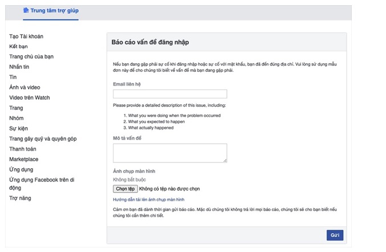
Task: Select Video trên Watch topic
Action: coord(30,98)
